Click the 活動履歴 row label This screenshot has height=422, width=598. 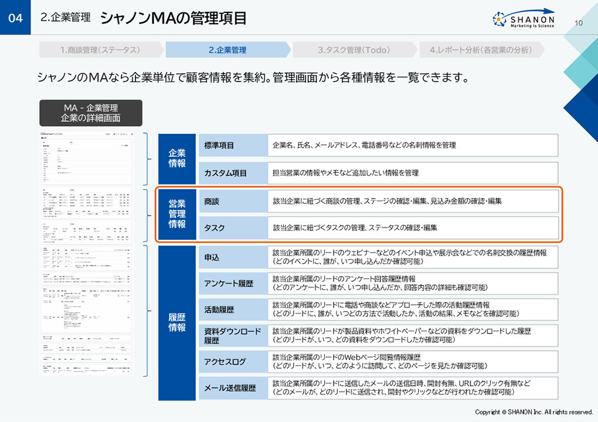pyautogui.click(x=233, y=309)
